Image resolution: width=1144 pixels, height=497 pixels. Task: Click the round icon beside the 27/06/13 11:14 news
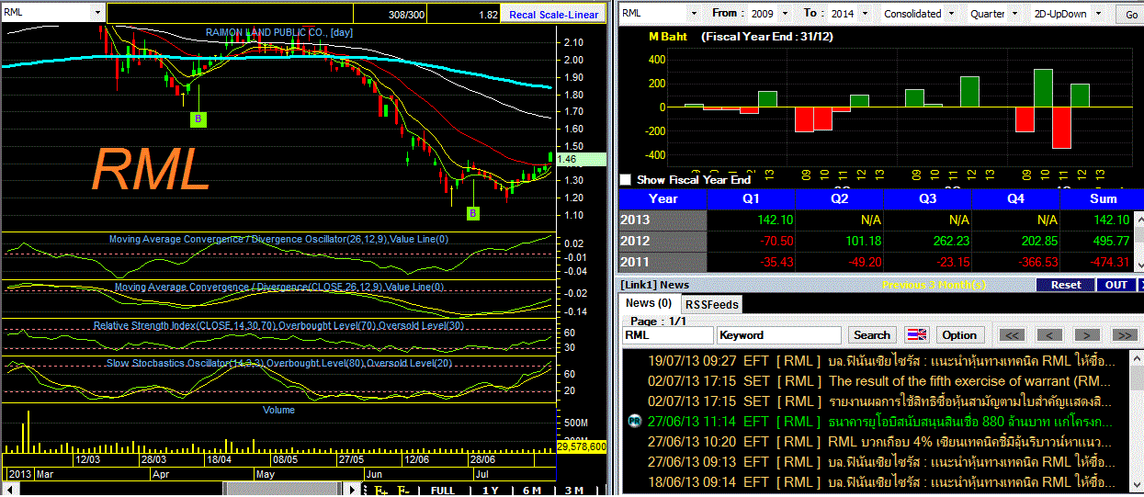(634, 421)
